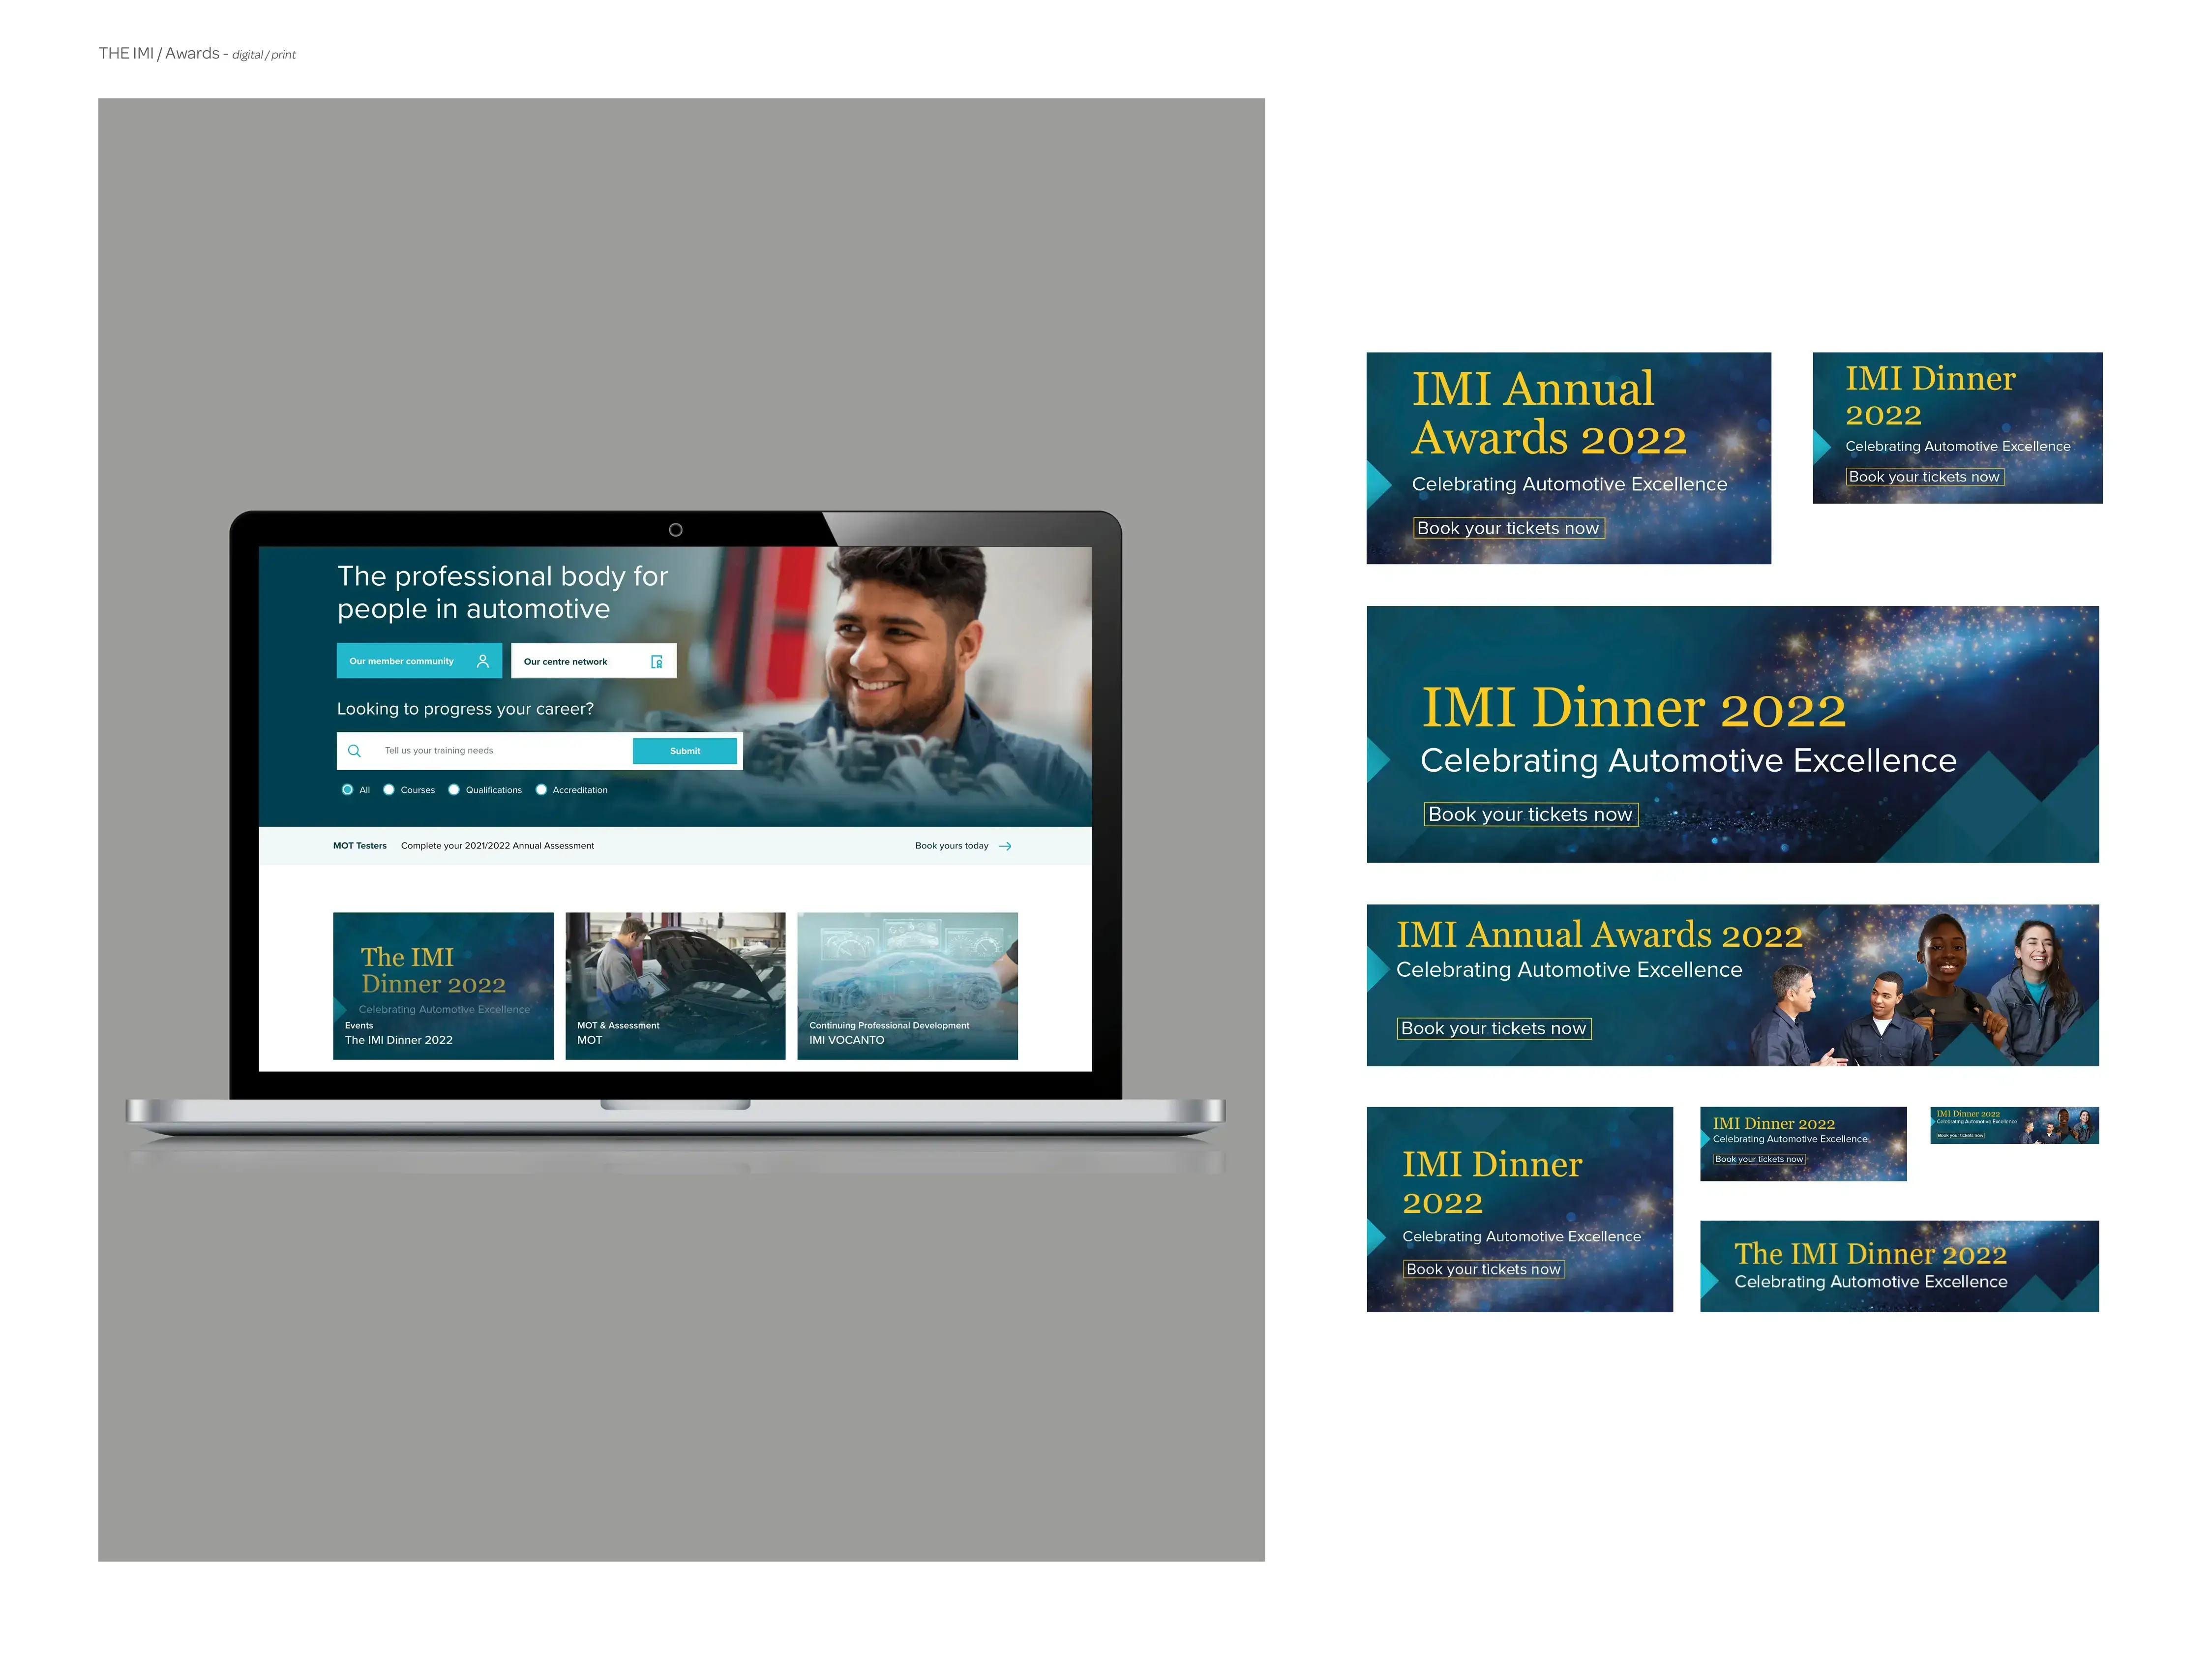Select the All radio button
This screenshot has height=1657, width=2212.
(347, 790)
